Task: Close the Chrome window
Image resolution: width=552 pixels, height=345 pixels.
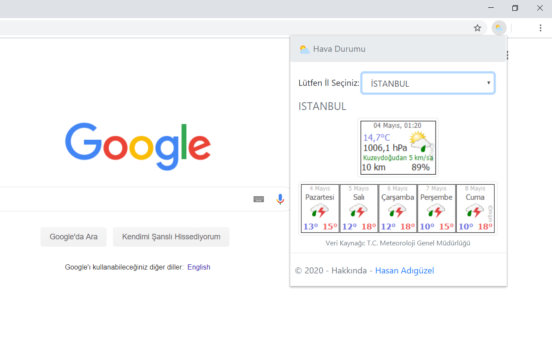Action: (540, 8)
